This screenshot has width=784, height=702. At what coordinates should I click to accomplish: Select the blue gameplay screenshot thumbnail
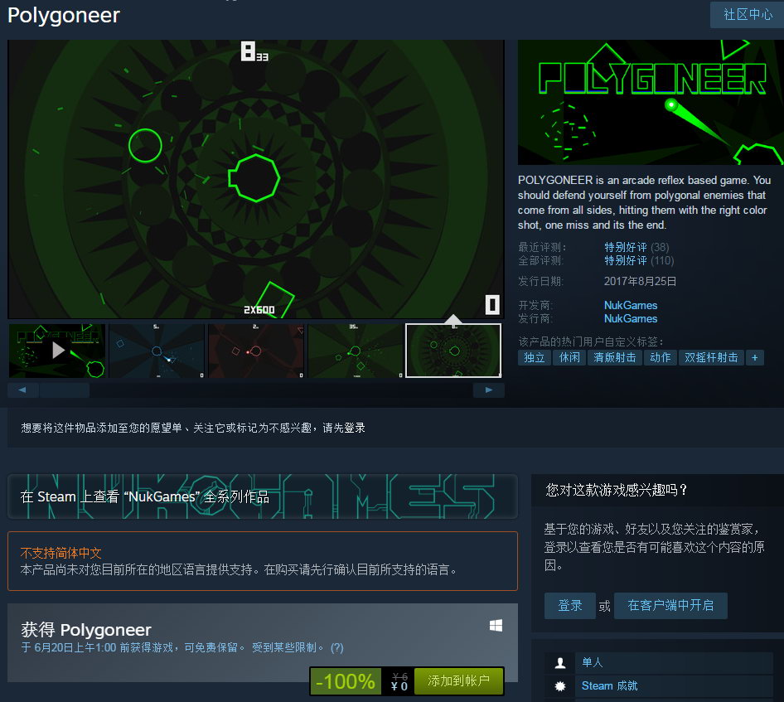tap(157, 351)
